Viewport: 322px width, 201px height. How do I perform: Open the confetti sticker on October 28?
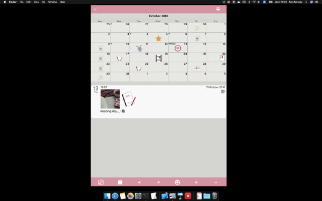click(x=197, y=68)
